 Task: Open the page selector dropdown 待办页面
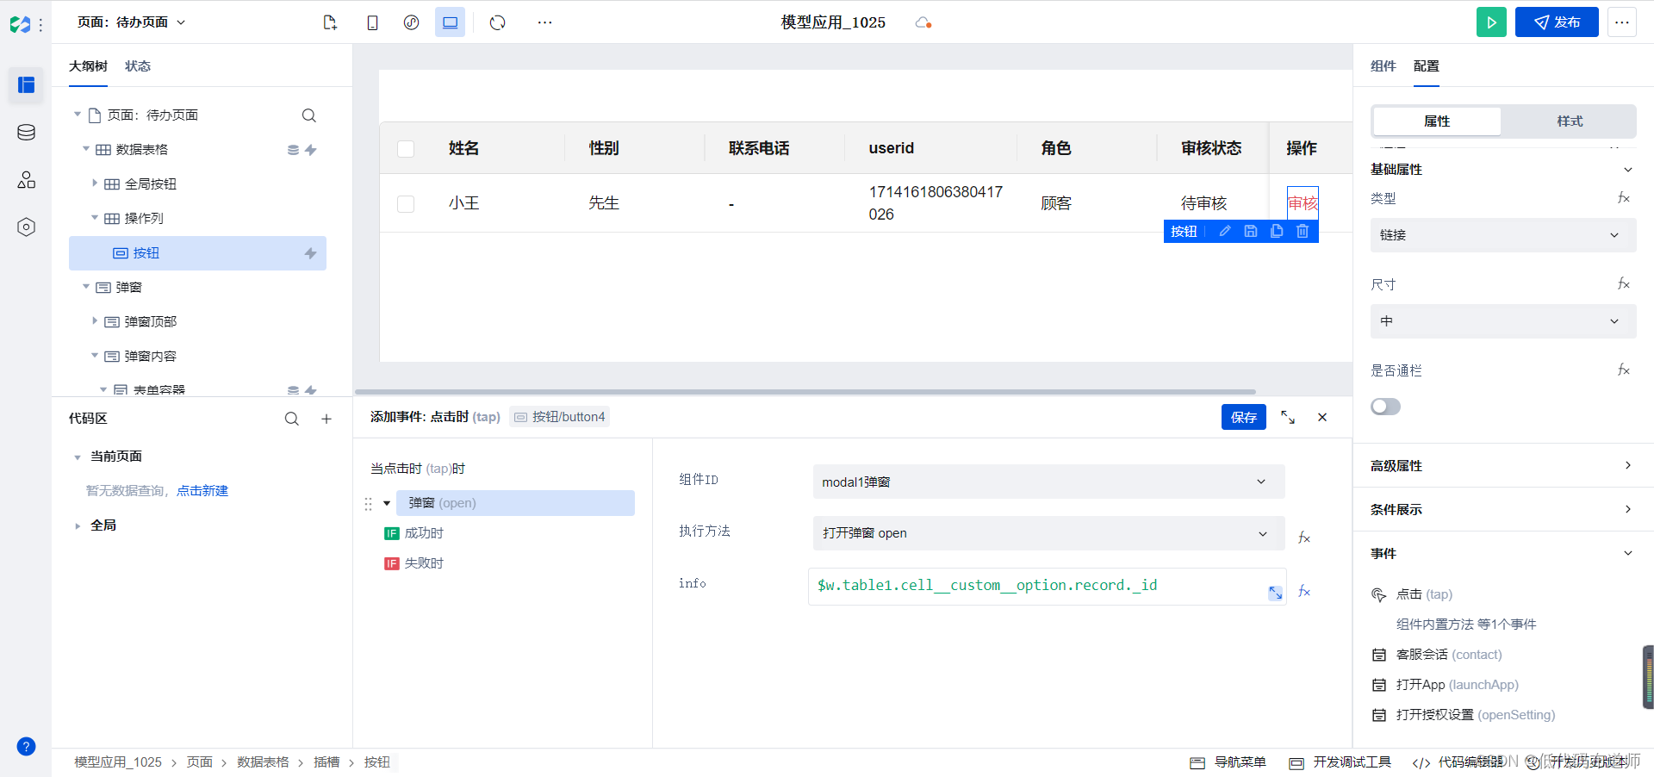(x=131, y=22)
